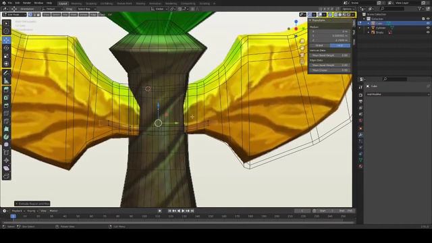Click the Mean Crease value field

(x=330, y=70)
